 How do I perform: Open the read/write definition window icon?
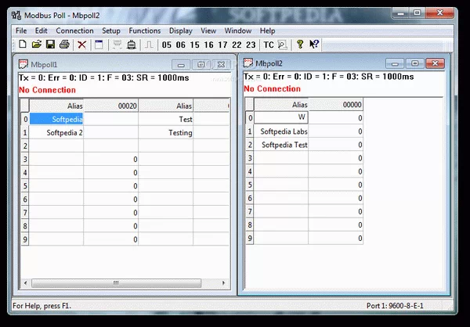[99, 45]
